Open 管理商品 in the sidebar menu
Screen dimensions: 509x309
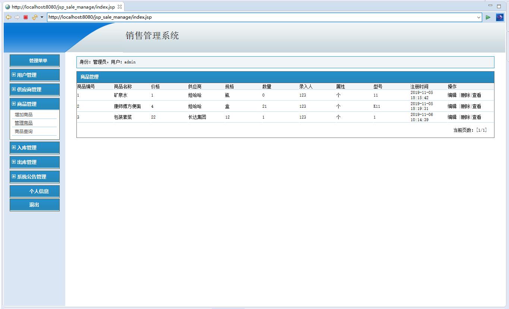click(23, 123)
